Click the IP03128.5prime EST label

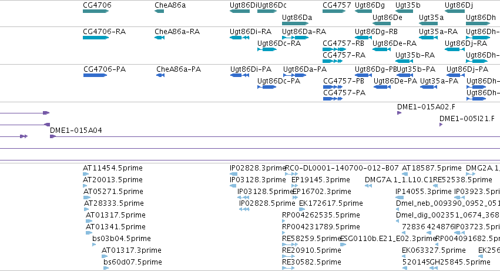[266, 192]
